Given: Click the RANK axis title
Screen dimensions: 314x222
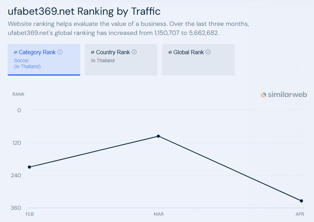Looking at the screenshot, I should [x=19, y=94].
